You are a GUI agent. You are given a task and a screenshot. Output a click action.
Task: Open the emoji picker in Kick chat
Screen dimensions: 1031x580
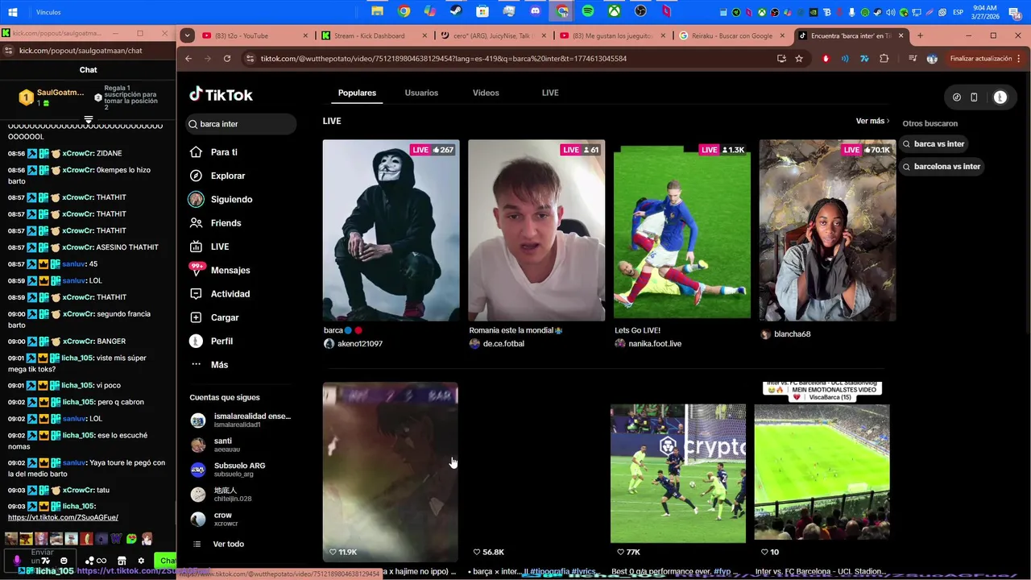click(x=64, y=561)
